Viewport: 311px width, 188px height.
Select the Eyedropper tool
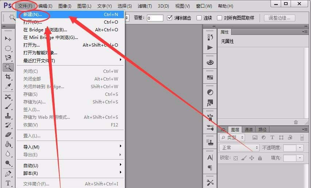[8, 86]
